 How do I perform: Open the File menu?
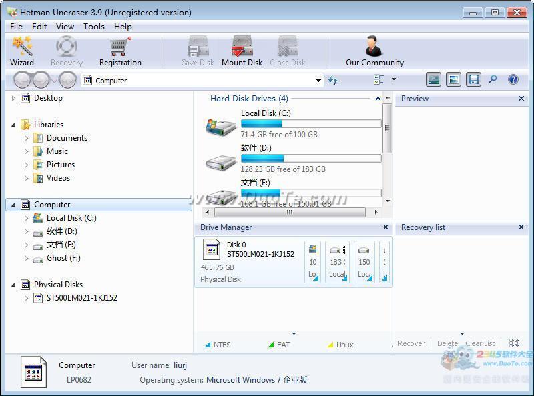pos(16,27)
